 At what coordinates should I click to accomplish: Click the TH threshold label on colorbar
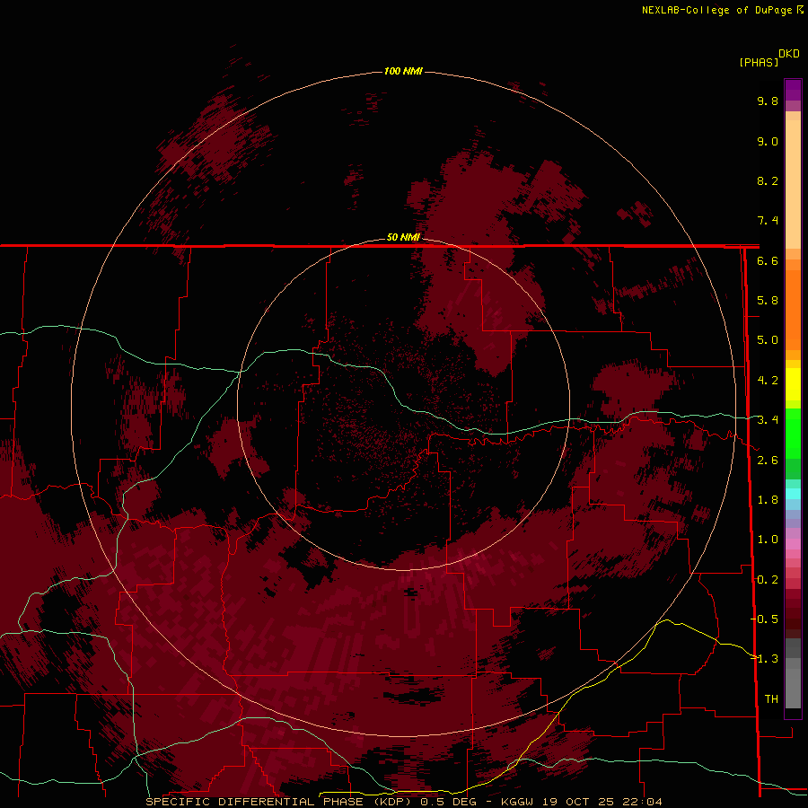(x=771, y=698)
